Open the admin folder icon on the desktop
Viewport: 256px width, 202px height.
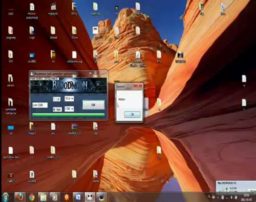(11, 80)
